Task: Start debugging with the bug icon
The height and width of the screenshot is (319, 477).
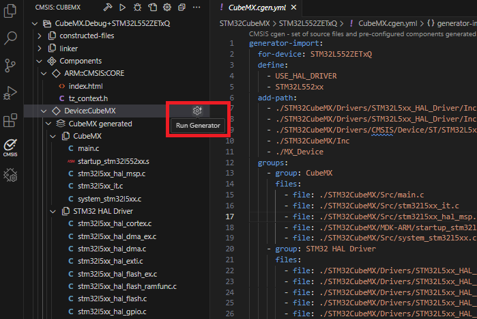Action: coord(137,7)
